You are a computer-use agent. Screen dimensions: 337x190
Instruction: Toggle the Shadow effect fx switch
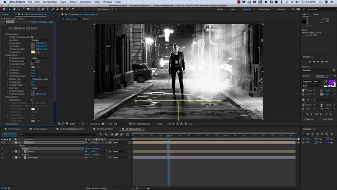tap(4, 22)
